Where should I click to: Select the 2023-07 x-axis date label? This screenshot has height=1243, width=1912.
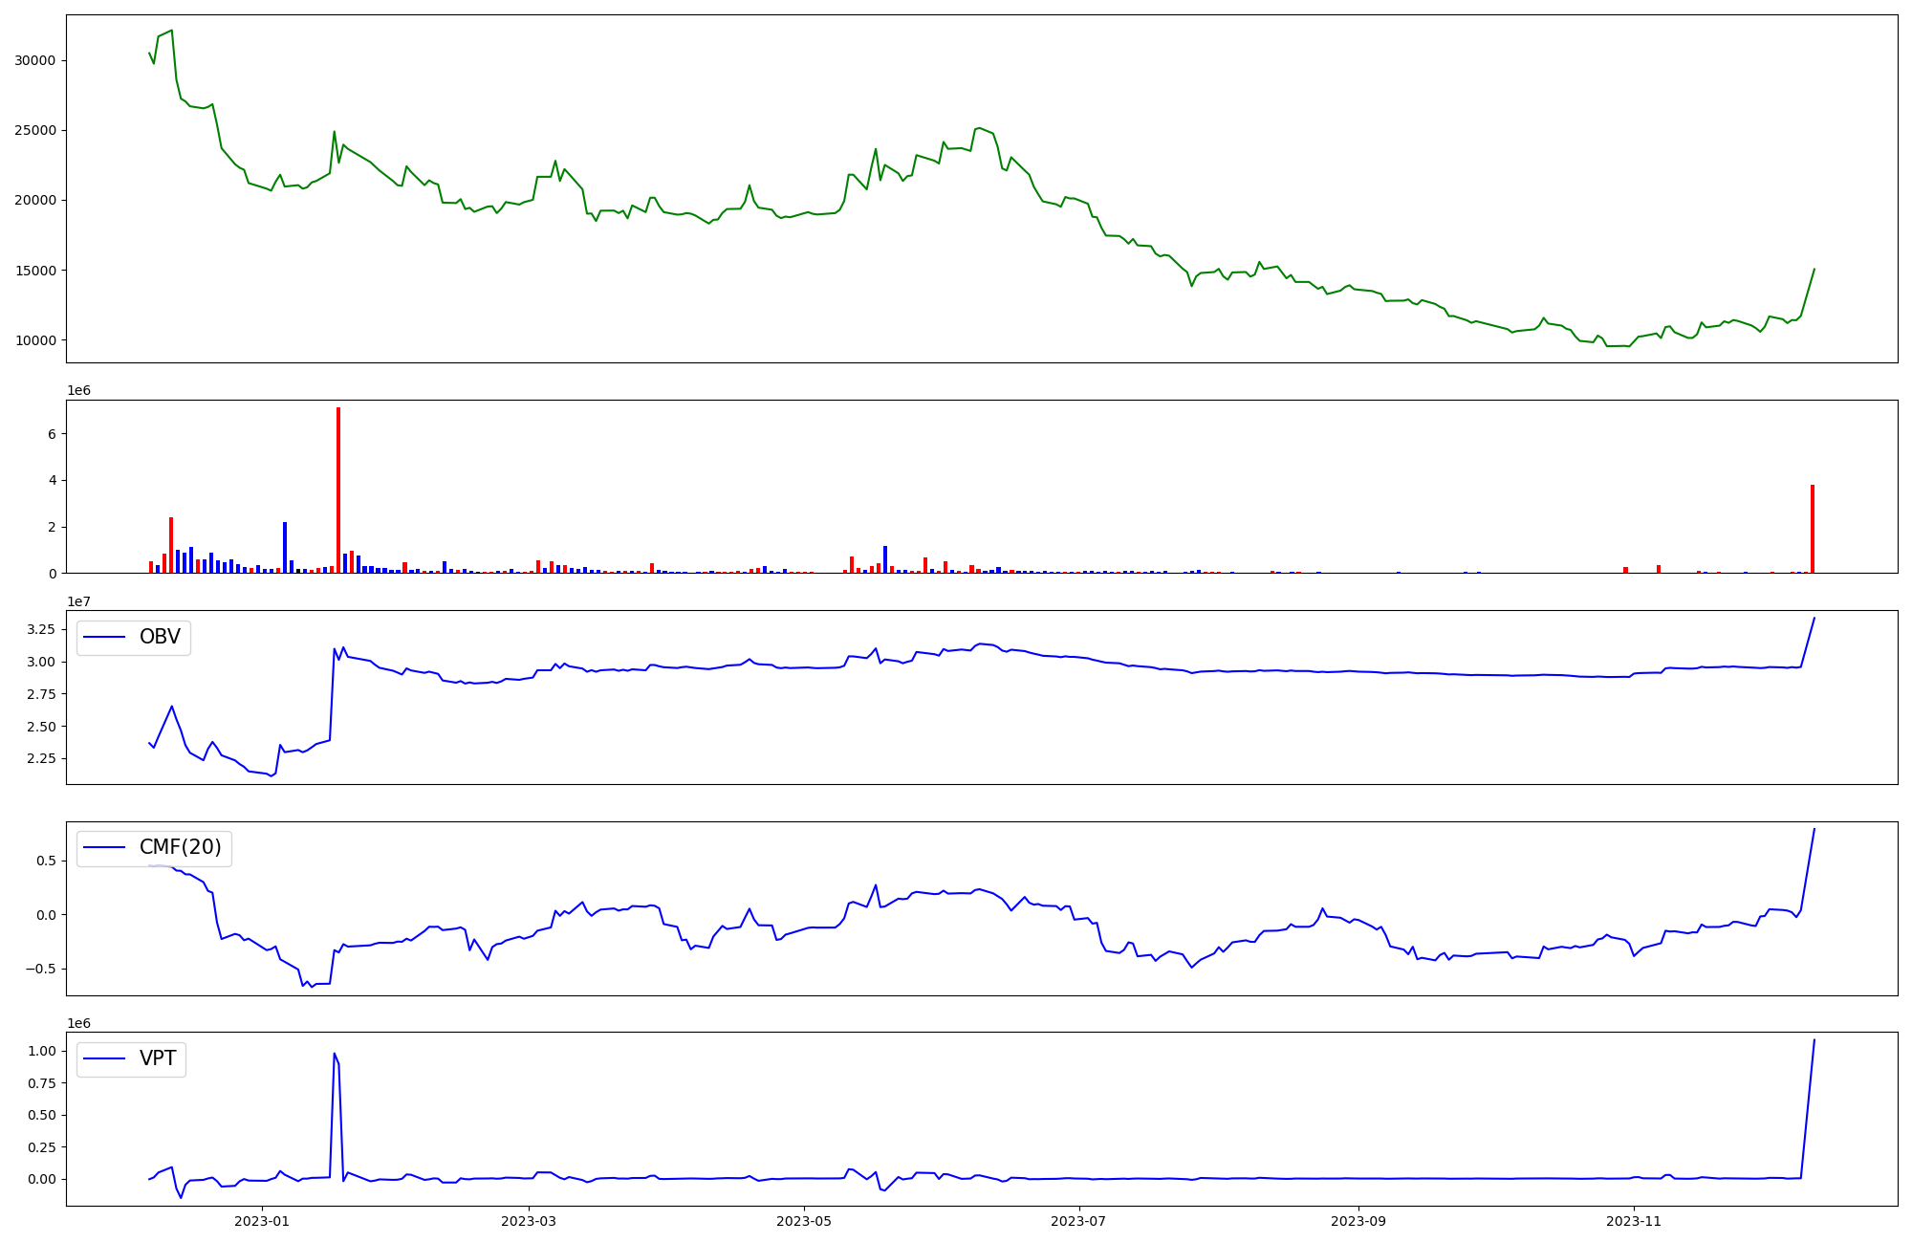1079,1221
